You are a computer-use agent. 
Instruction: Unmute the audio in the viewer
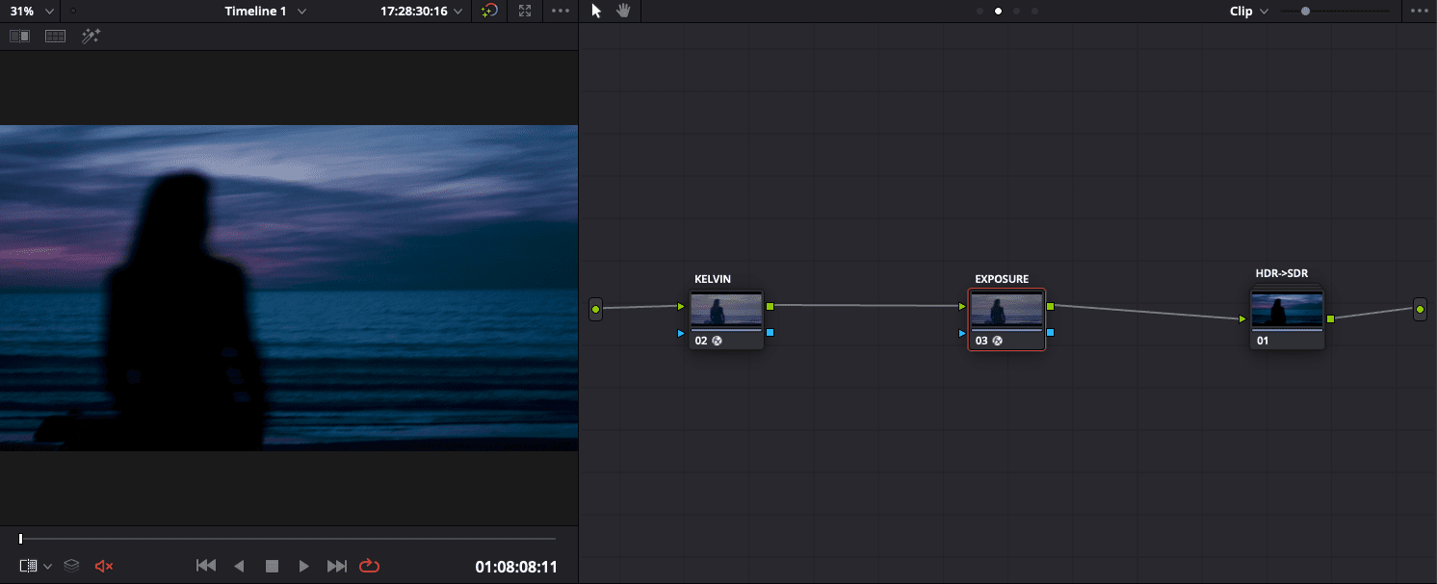(104, 566)
